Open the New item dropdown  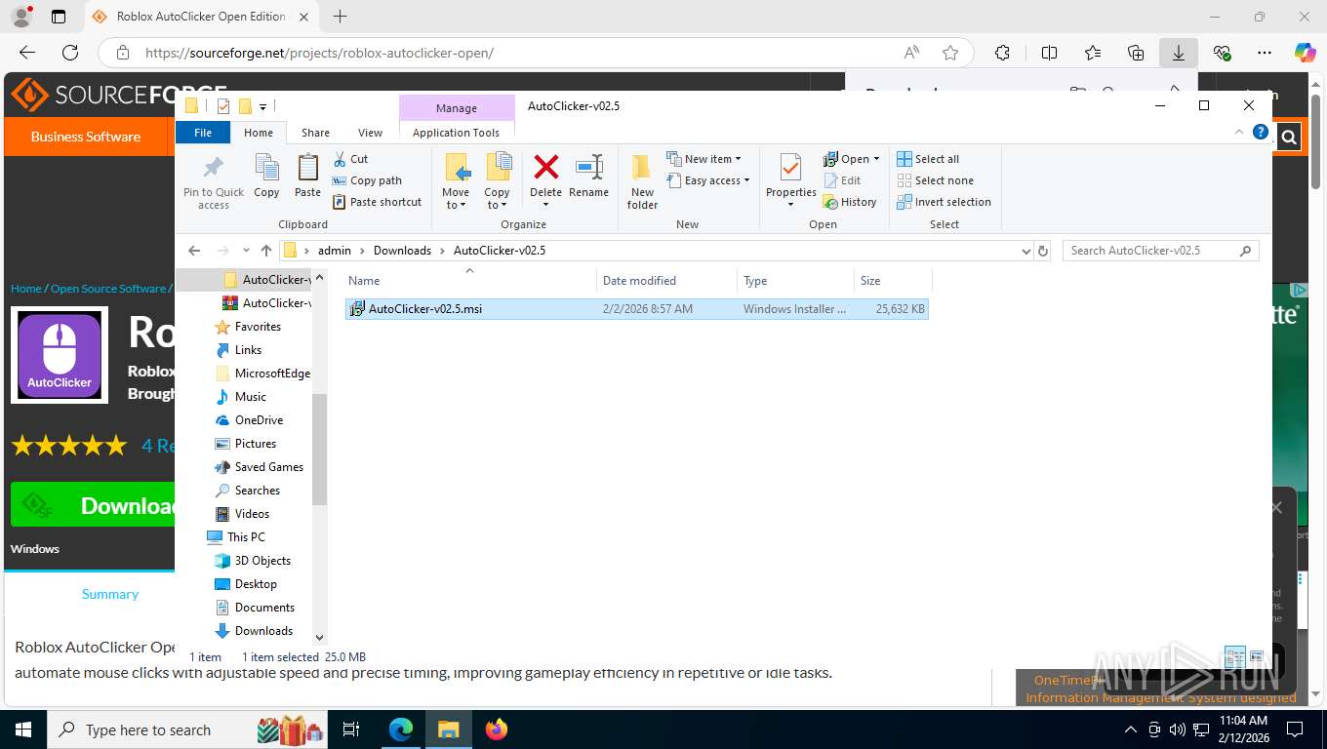(704, 159)
